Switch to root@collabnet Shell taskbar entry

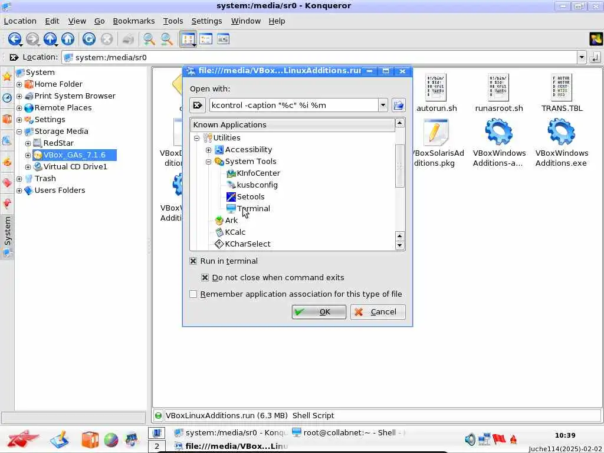point(347,432)
